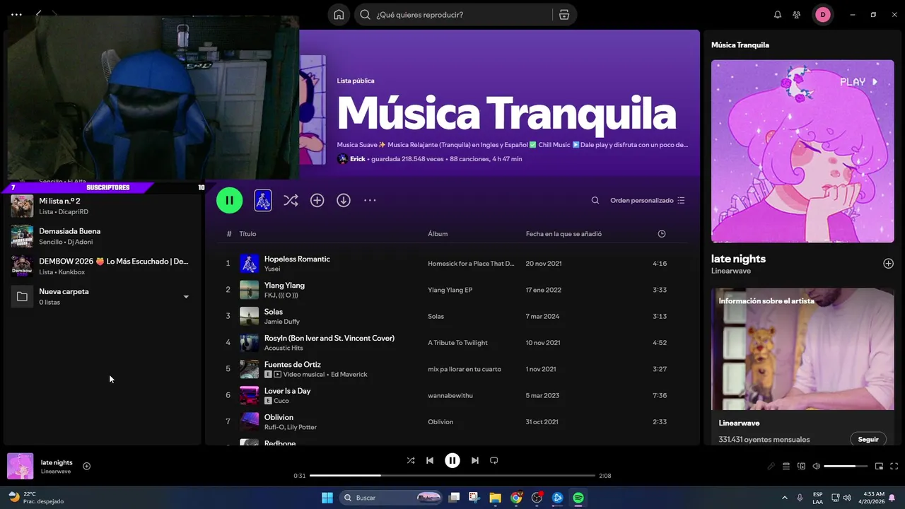Toggle shuffle in the player bar
Image resolution: width=905 pixels, height=509 pixels.
411,460
